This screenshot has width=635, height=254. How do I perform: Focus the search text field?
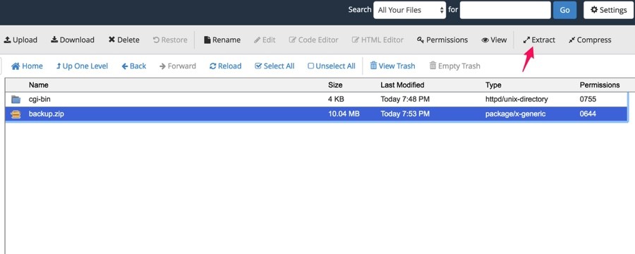505,10
